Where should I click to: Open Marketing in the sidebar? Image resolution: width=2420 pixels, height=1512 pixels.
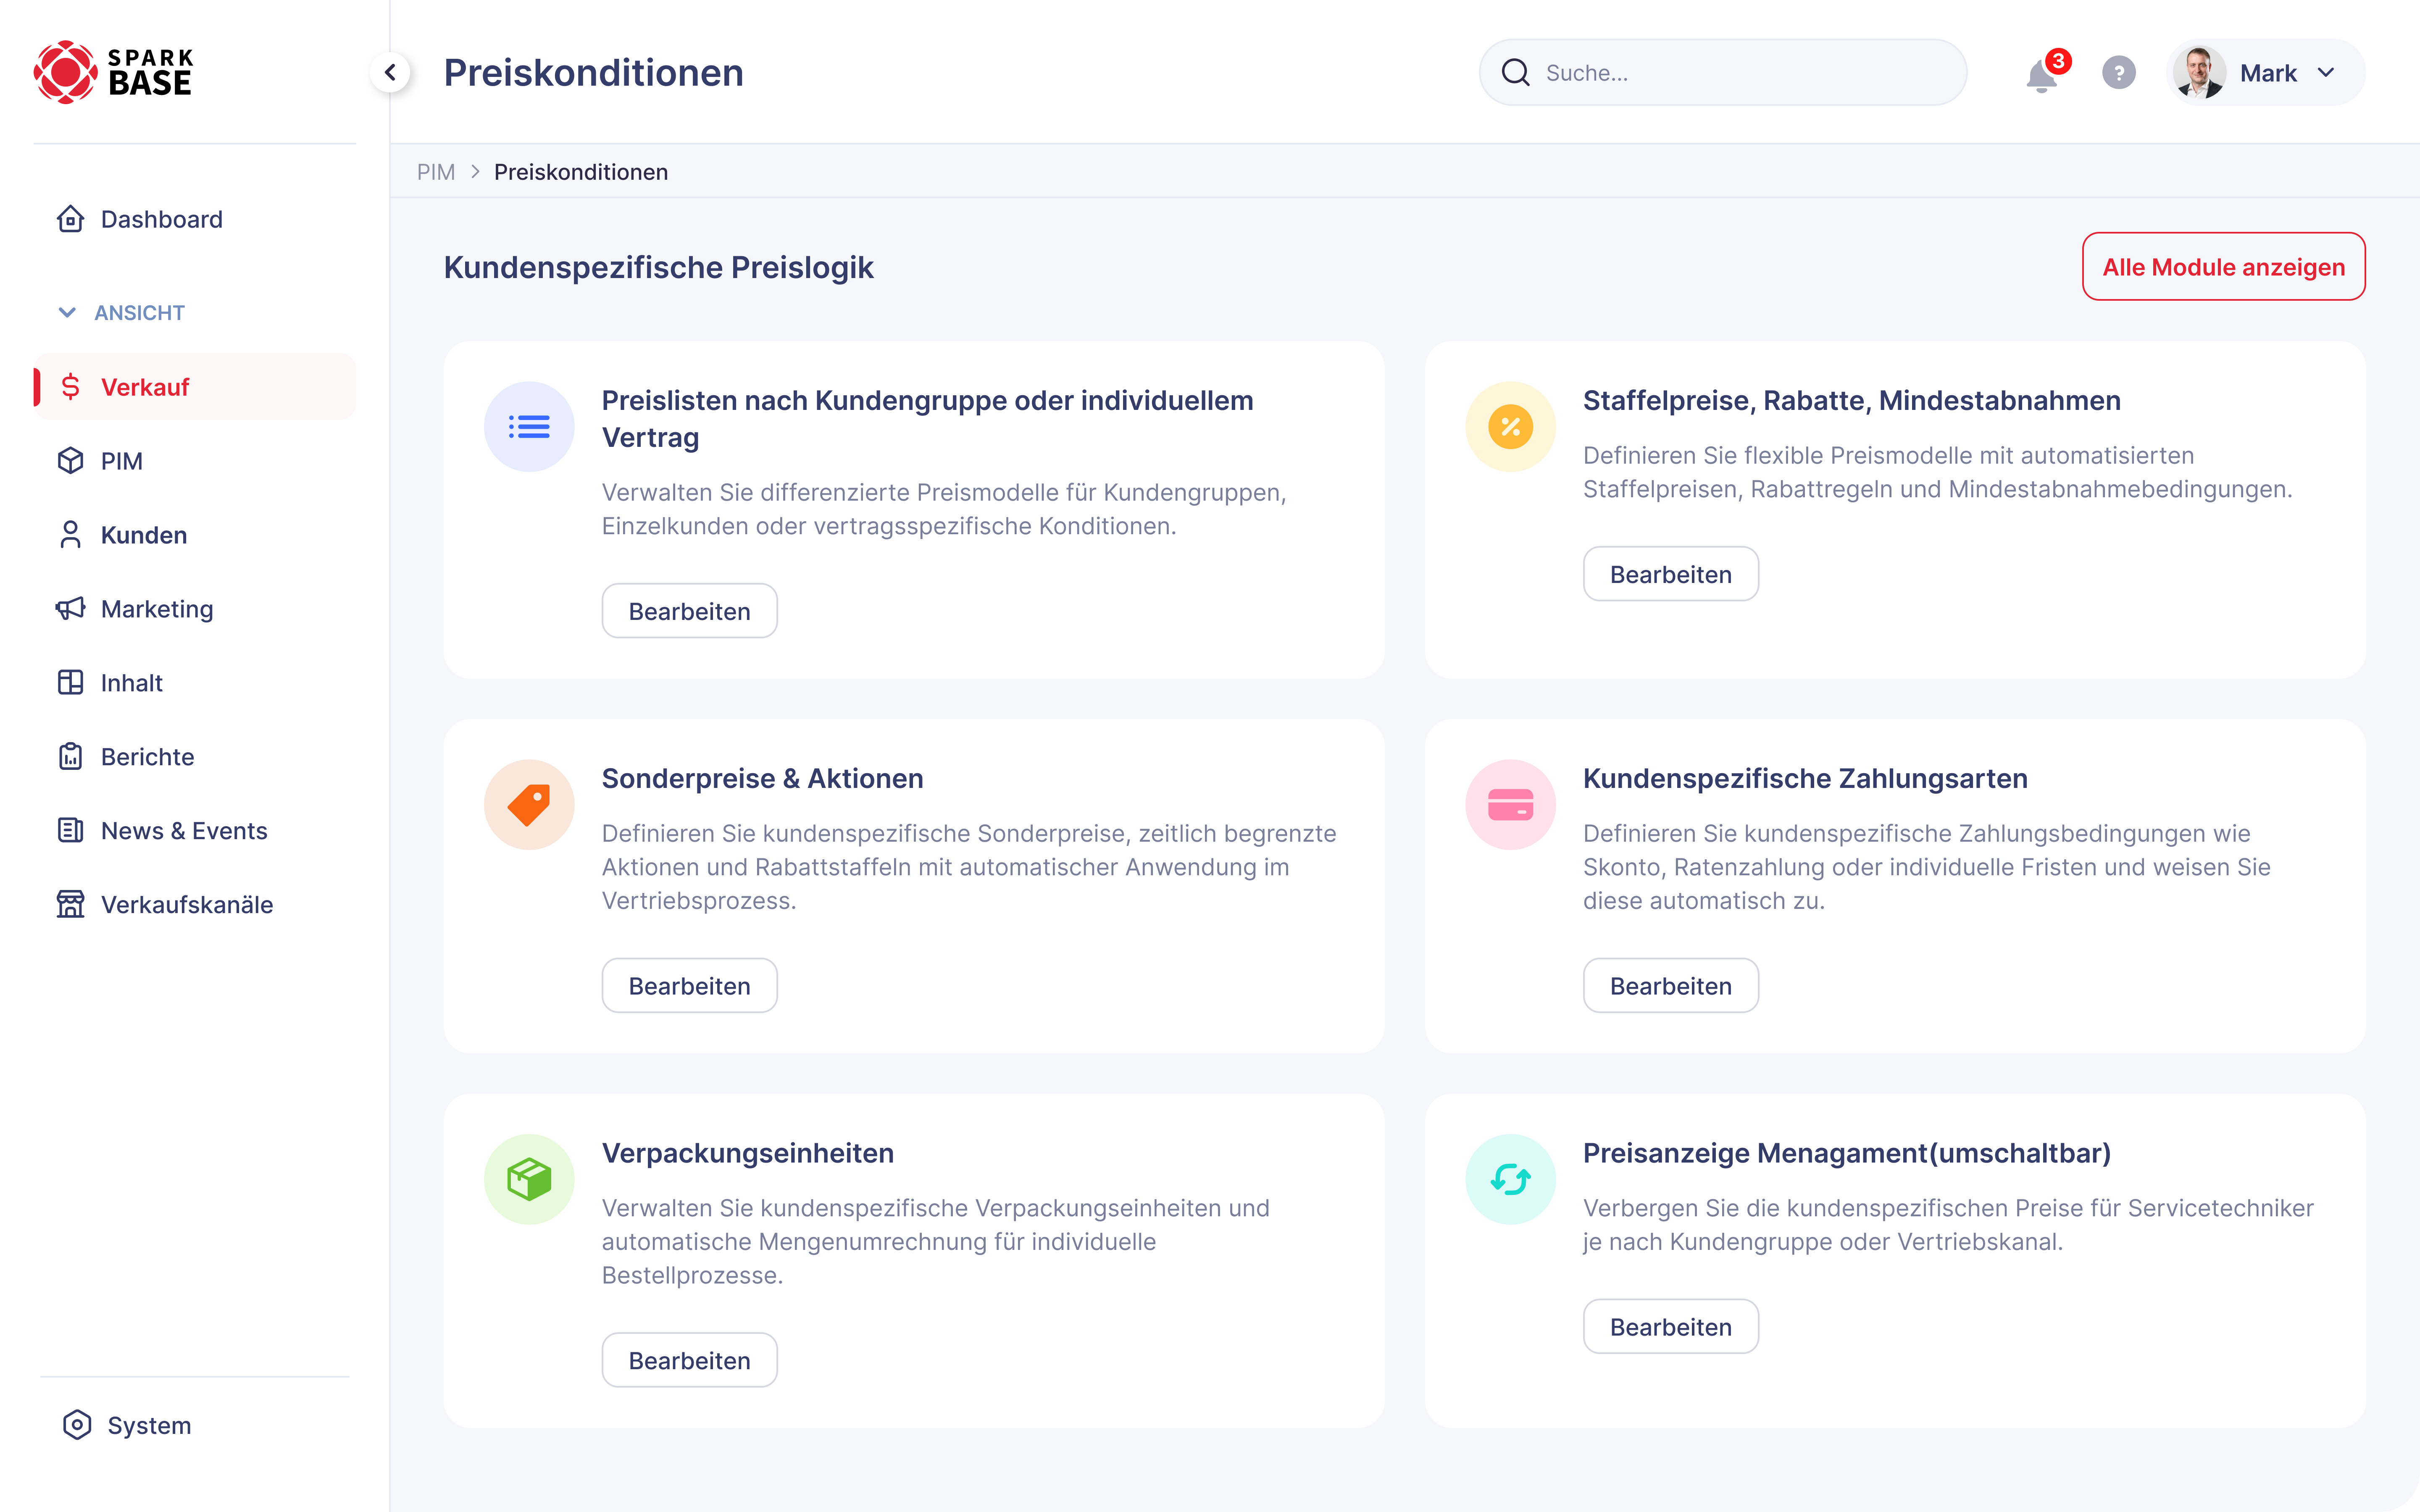pyautogui.click(x=195, y=608)
